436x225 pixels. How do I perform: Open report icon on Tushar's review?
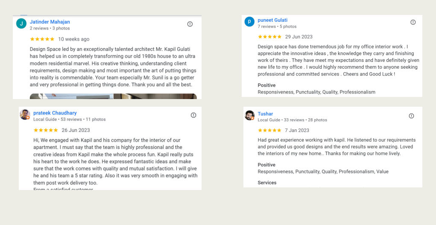(x=411, y=116)
